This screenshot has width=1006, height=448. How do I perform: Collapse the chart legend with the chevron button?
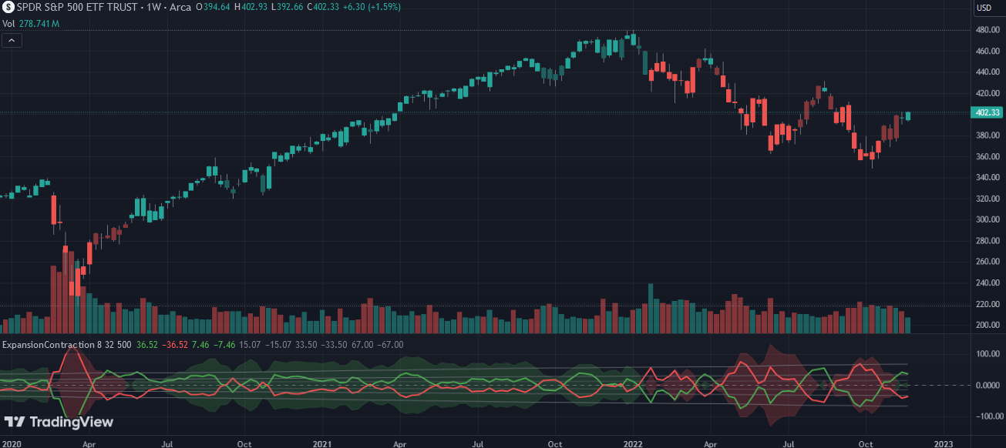coord(12,40)
